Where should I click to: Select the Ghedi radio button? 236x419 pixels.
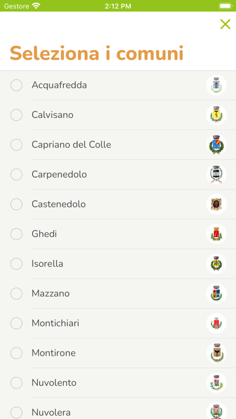click(x=16, y=234)
